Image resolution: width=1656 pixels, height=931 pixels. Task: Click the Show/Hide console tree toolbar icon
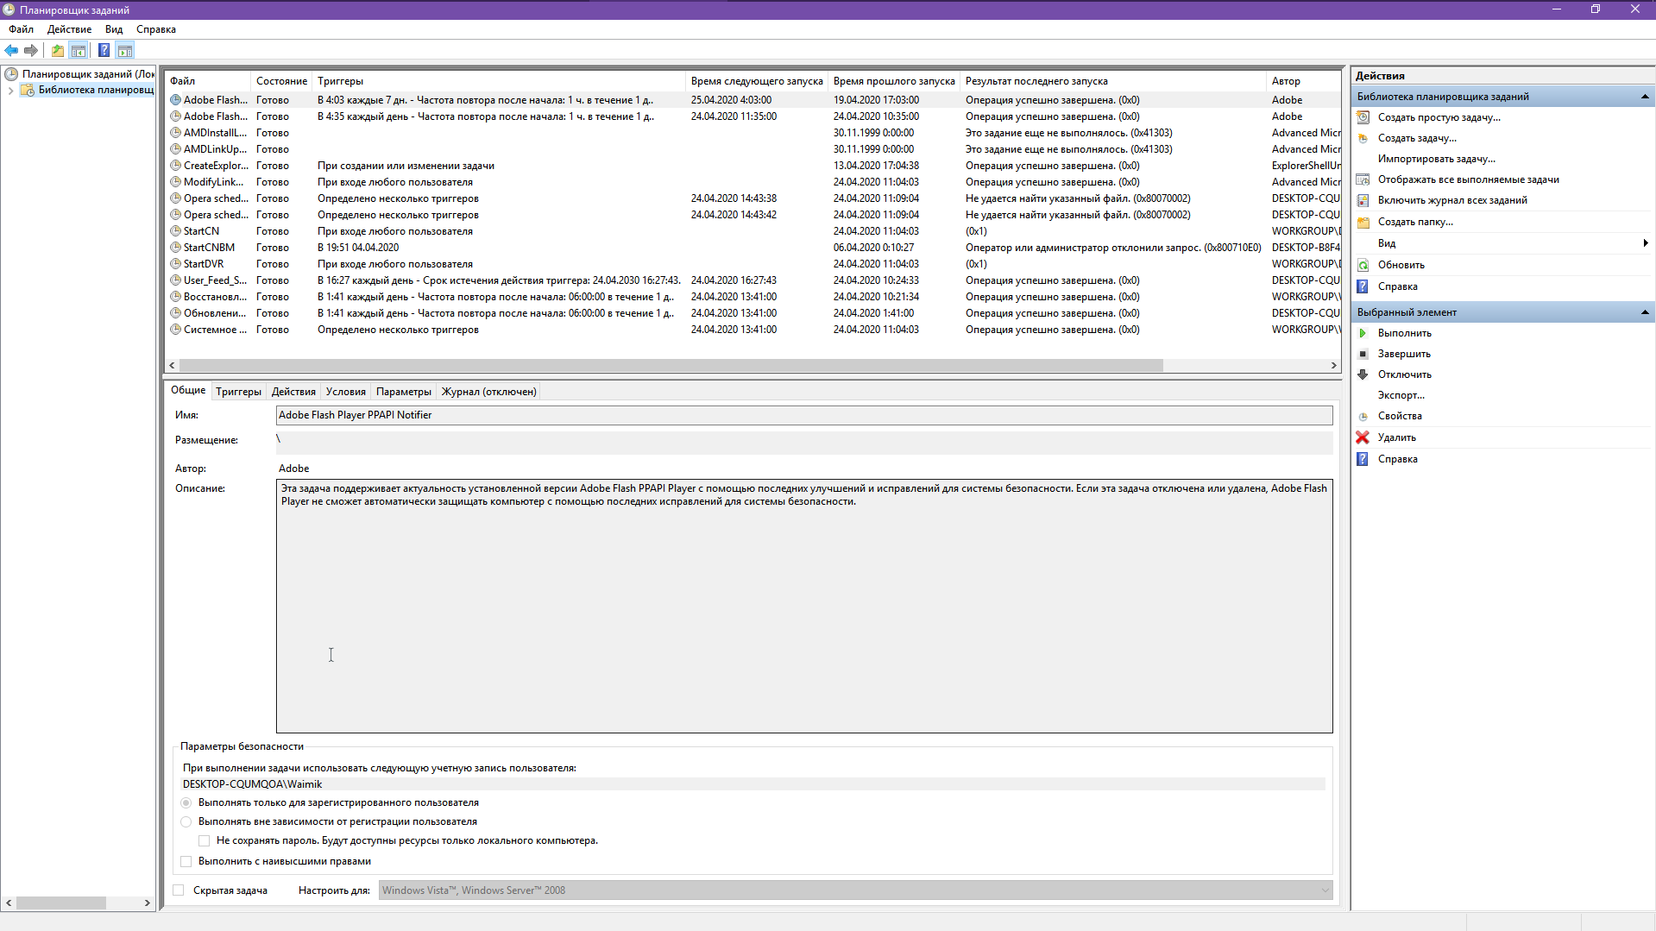coord(79,50)
